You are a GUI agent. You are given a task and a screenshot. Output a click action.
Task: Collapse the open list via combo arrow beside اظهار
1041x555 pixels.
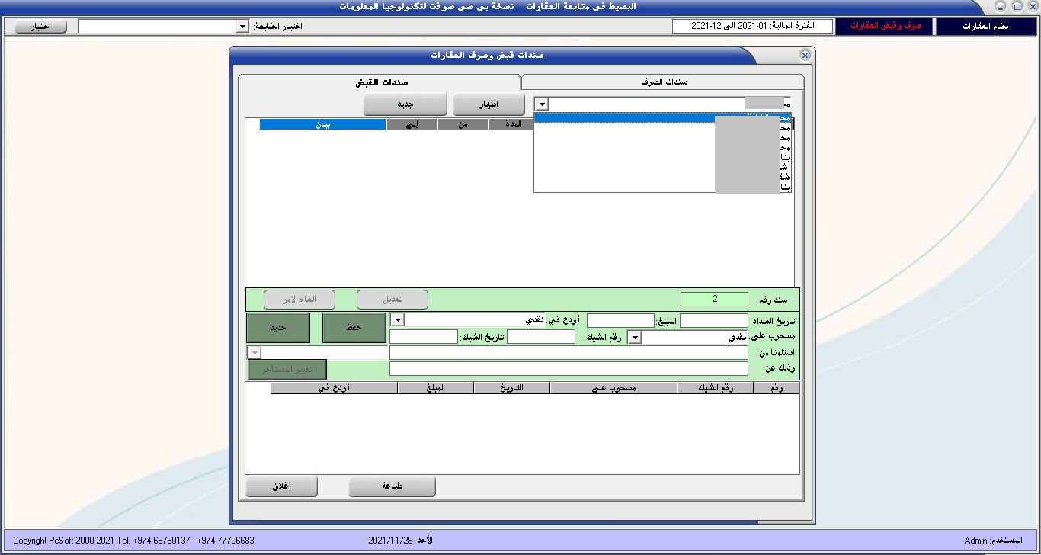tap(541, 104)
